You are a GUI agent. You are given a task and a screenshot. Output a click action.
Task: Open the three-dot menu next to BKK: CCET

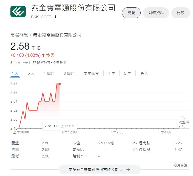pos(56,17)
